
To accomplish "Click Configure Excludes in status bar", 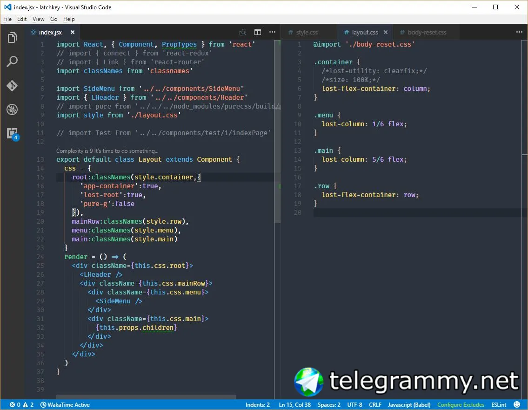I will tap(461, 405).
